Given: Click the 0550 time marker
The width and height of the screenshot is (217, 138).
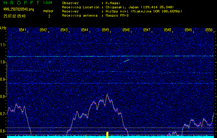Looking at the screenshot, I should (x=209, y=30).
